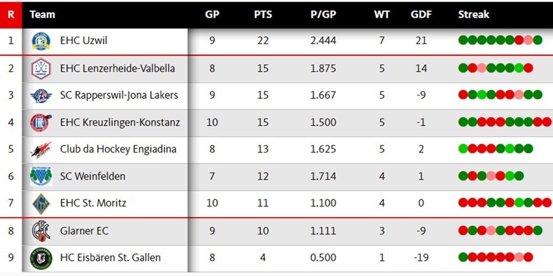Click the GDF column header
The height and width of the screenshot is (276, 553).
click(x=421, y=14)
